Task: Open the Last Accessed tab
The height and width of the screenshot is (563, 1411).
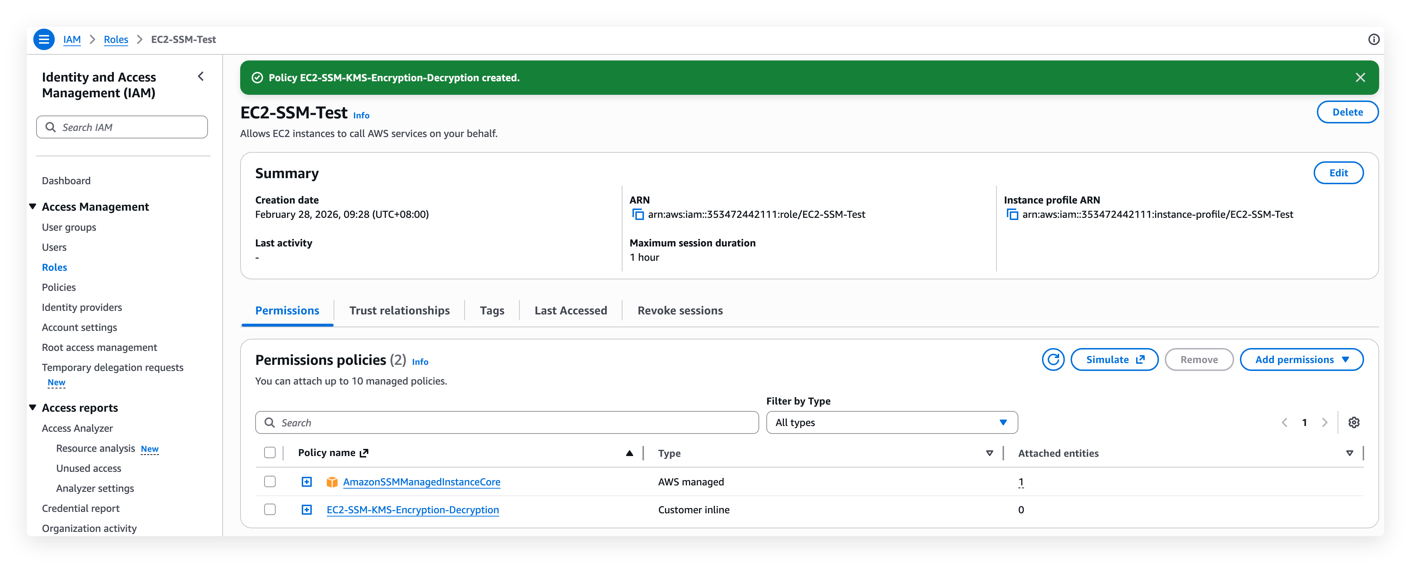Action: pyautogui.click(x=570, y=310)
